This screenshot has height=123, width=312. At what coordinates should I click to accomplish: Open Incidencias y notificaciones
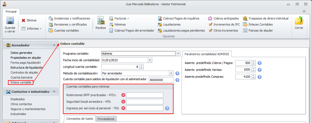(69, 18)
